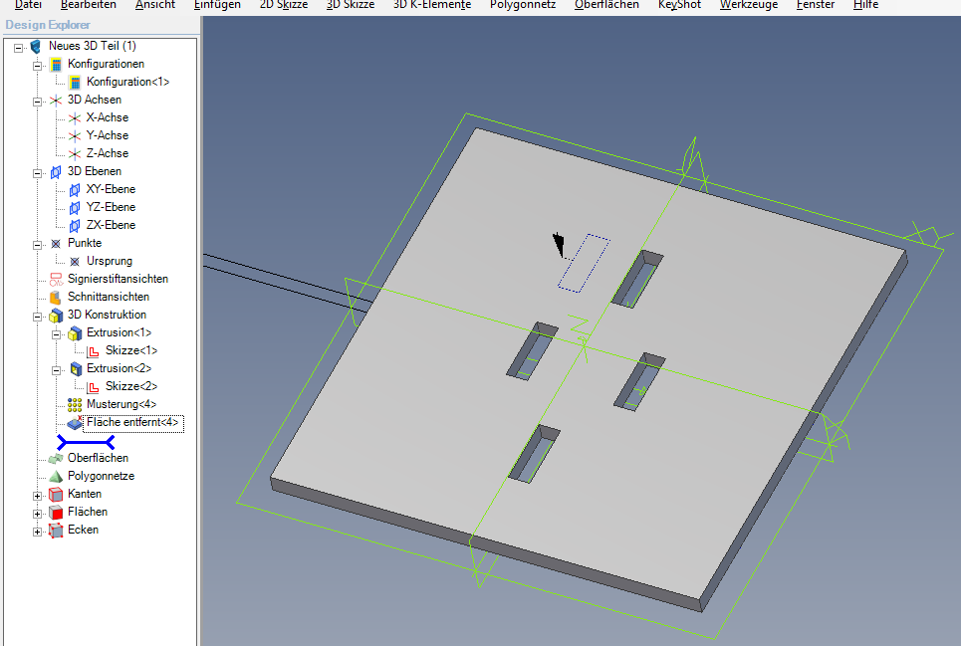Click the Konfigurationen table icon
Screen dimensions: 961x646
coord(56,65)
